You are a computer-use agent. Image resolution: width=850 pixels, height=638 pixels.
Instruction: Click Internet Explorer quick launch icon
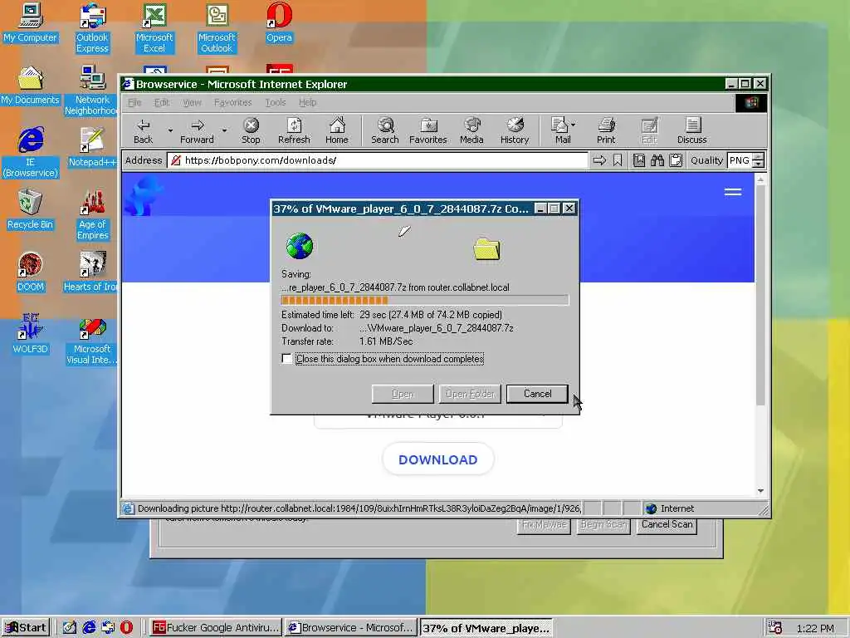point(89,627)
